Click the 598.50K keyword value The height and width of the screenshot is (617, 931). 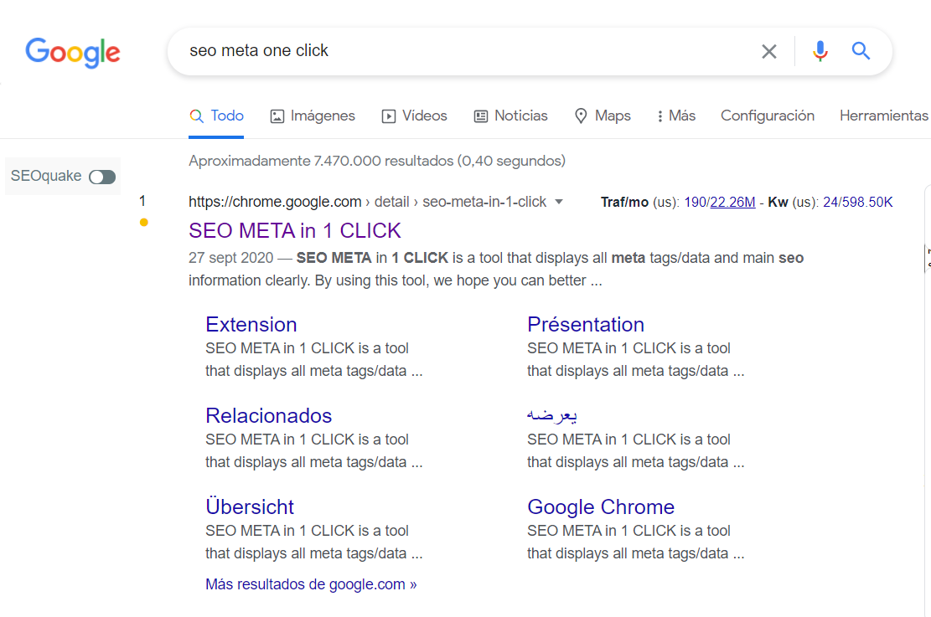867,203
